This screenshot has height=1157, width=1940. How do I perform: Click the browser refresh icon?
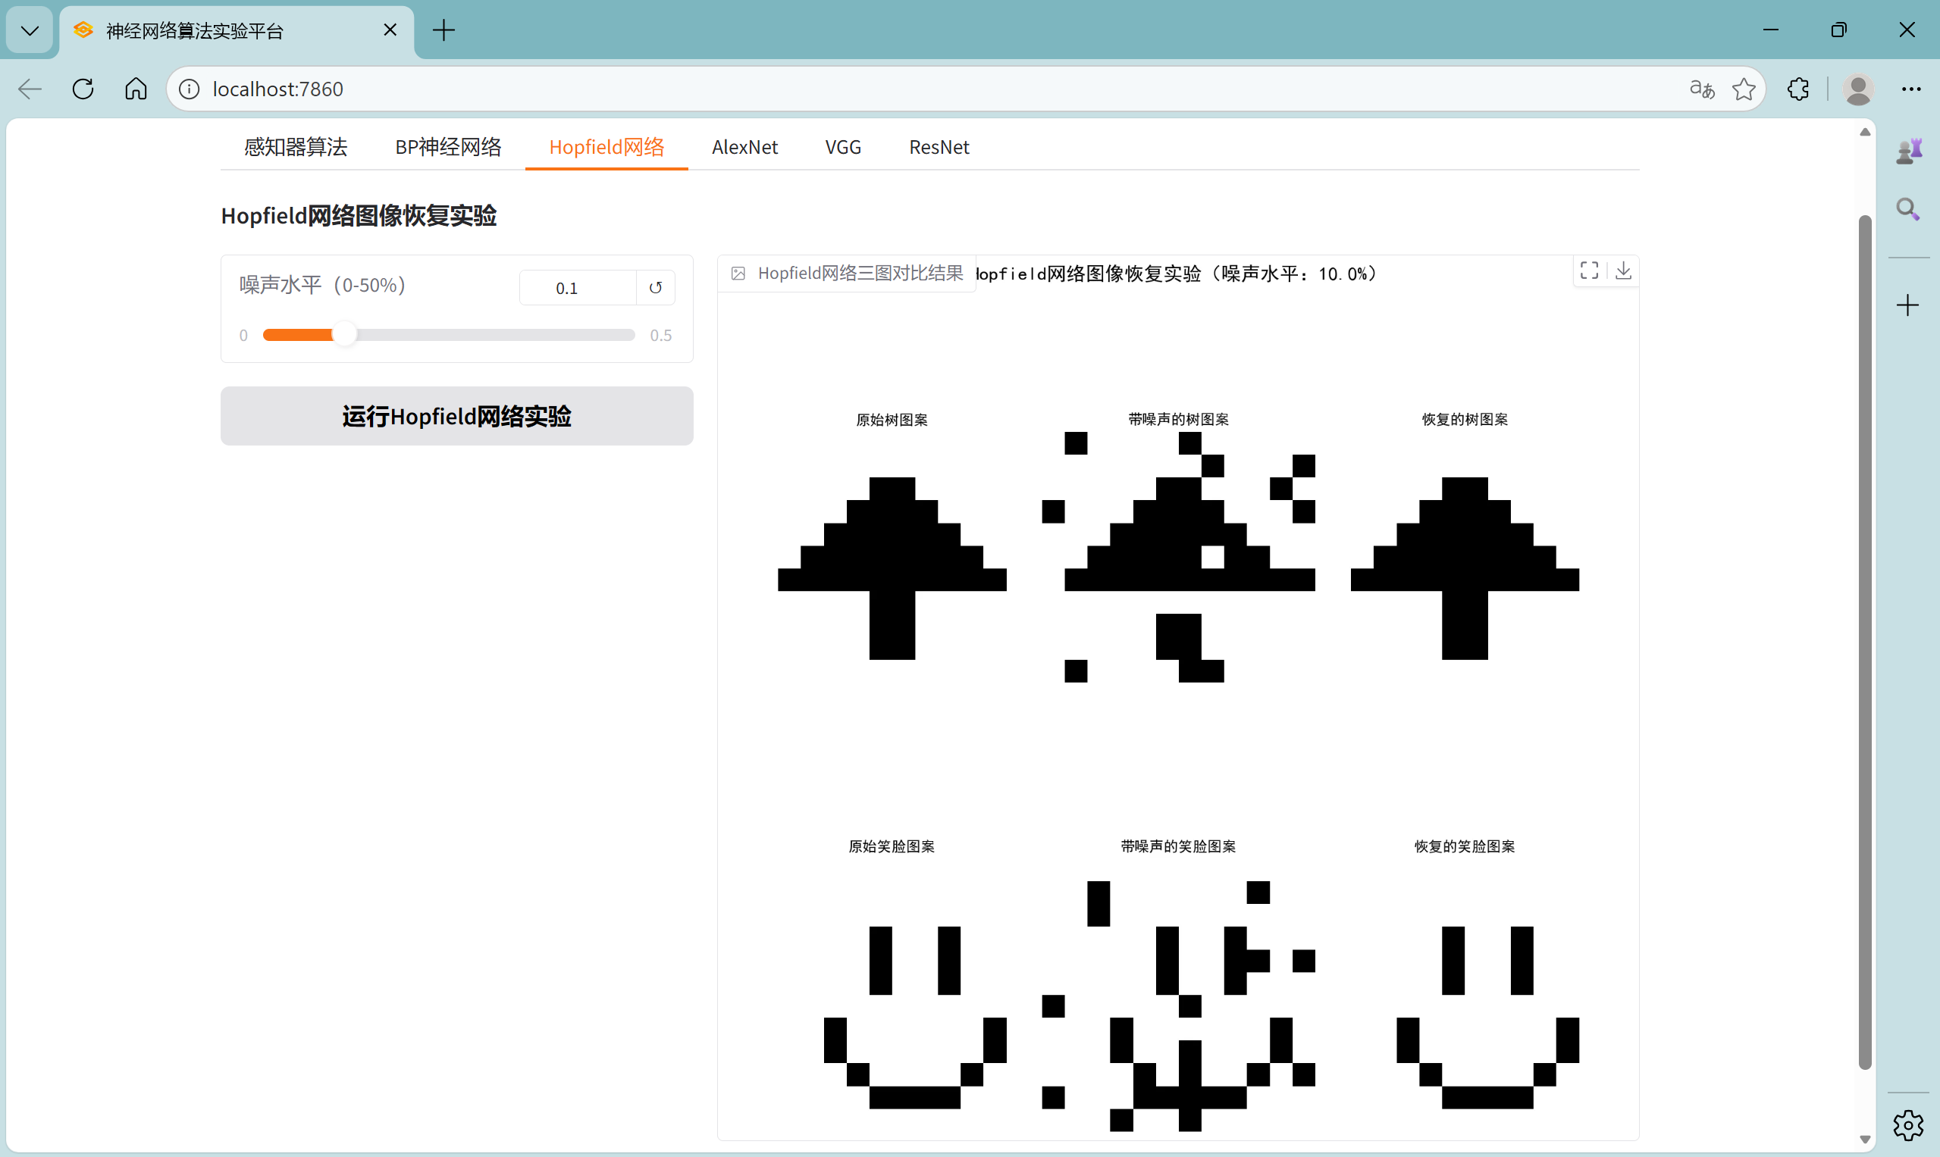click(x=83, y=89)
